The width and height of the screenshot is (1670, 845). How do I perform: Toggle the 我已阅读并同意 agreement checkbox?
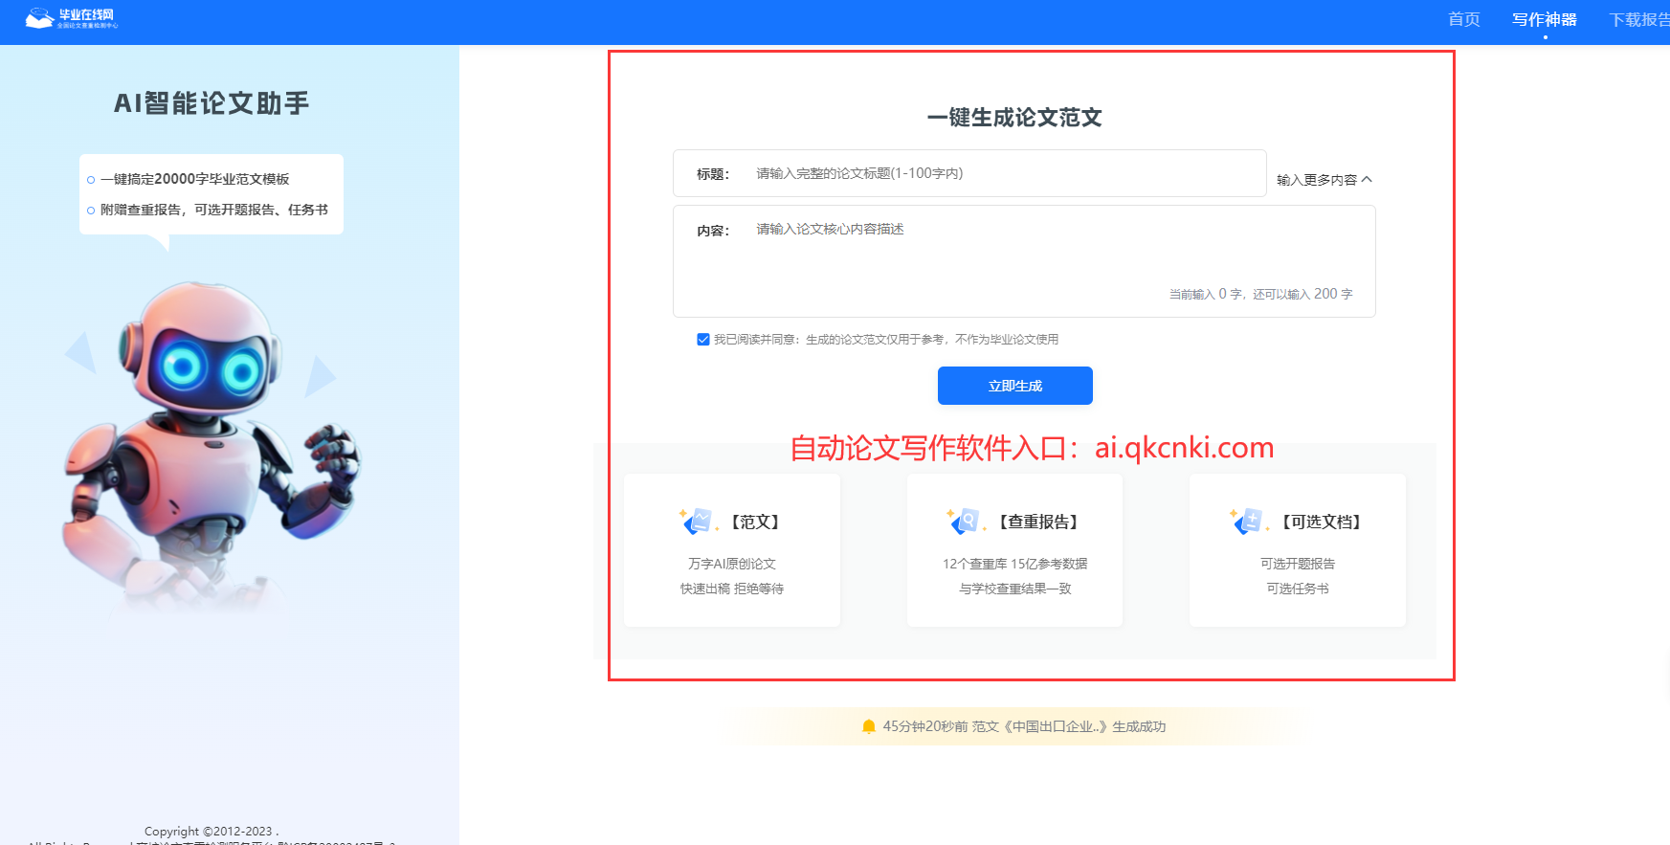(703, 339)
